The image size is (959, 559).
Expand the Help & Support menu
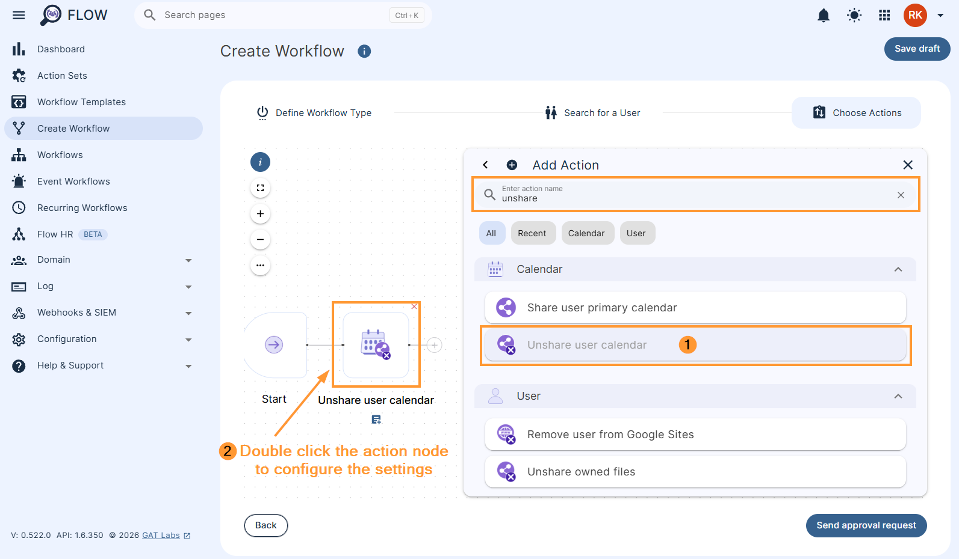tap(188, 367)
